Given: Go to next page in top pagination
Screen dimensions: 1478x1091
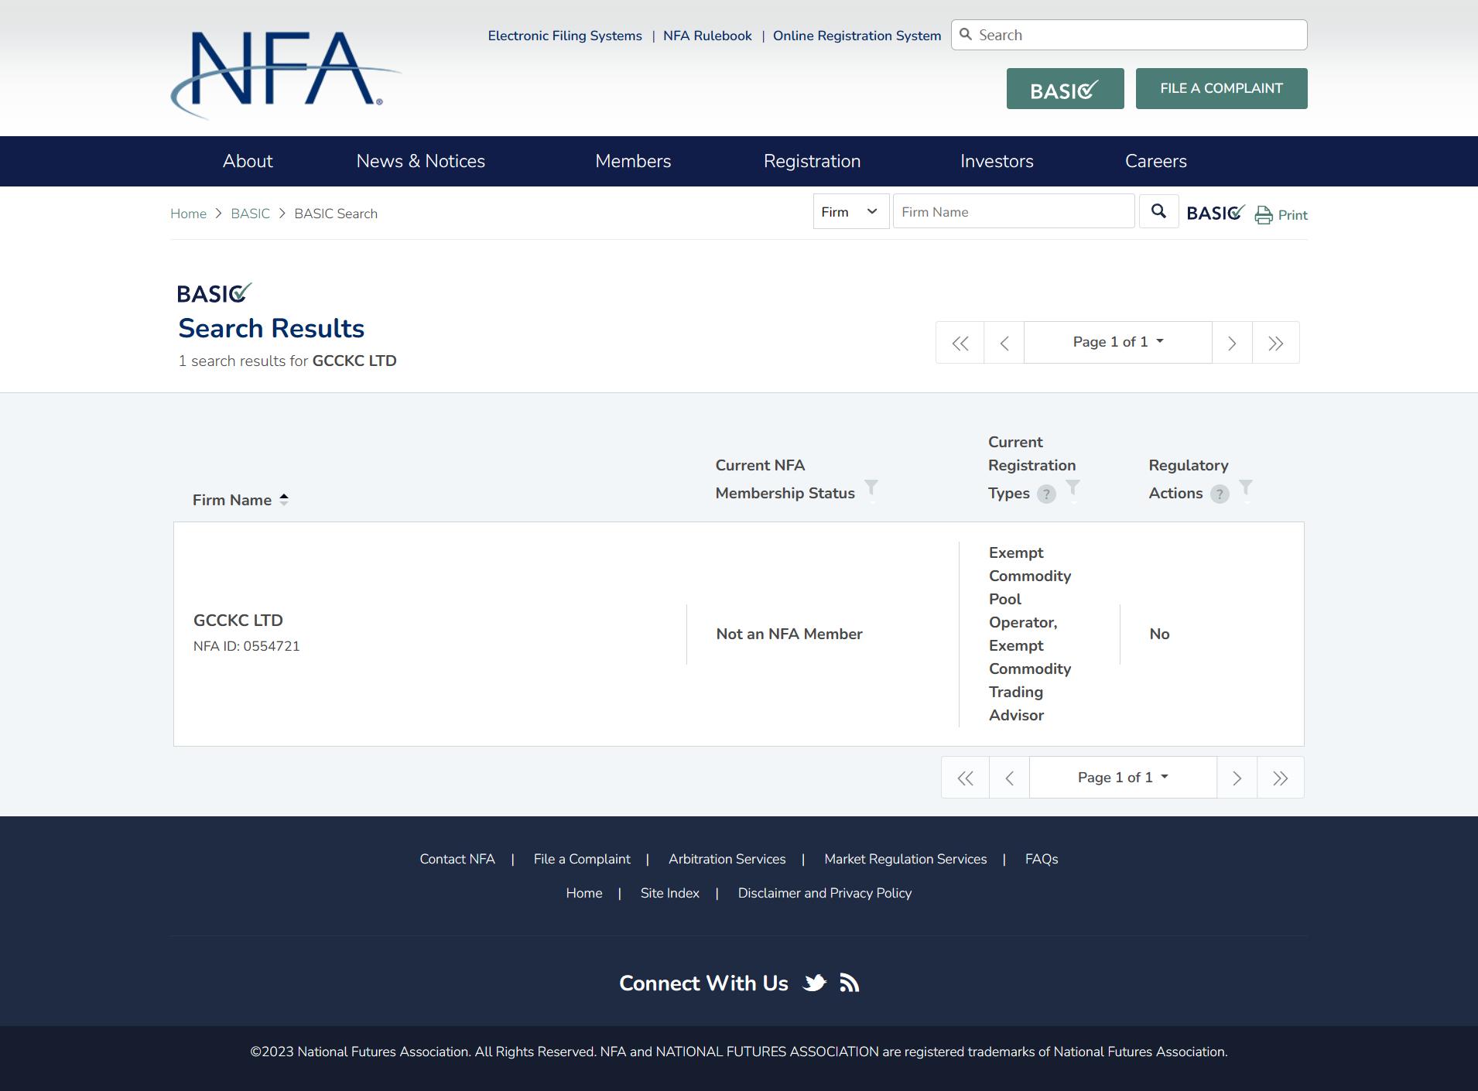Looking at the screenshot, I should (1232, 343).
